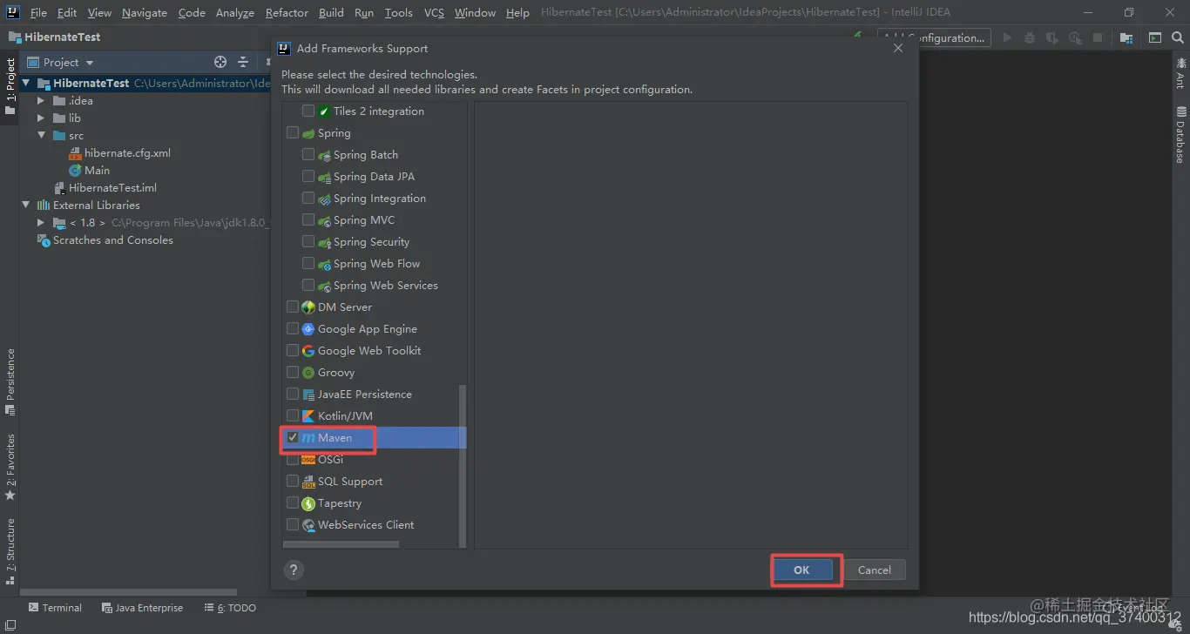Open the File menu

[38, 12]
